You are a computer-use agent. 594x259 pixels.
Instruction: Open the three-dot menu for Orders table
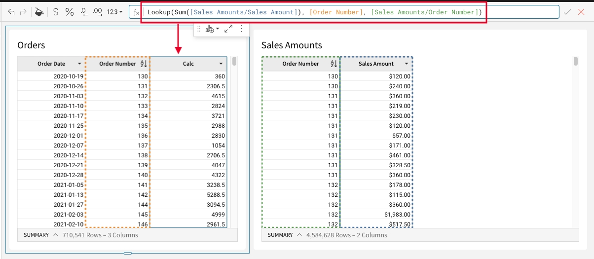[241, 29]
